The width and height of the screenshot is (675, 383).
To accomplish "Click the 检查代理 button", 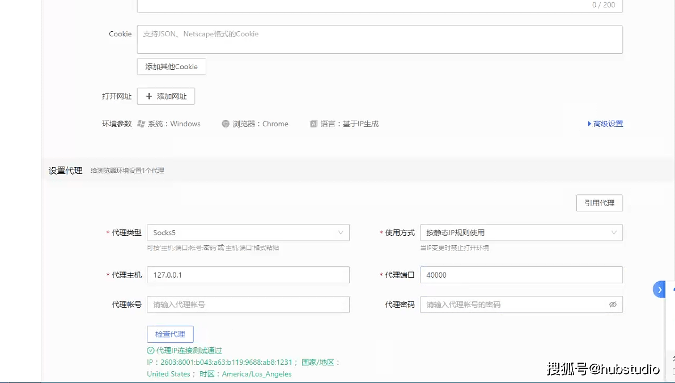I will click(x=170, y=334).
